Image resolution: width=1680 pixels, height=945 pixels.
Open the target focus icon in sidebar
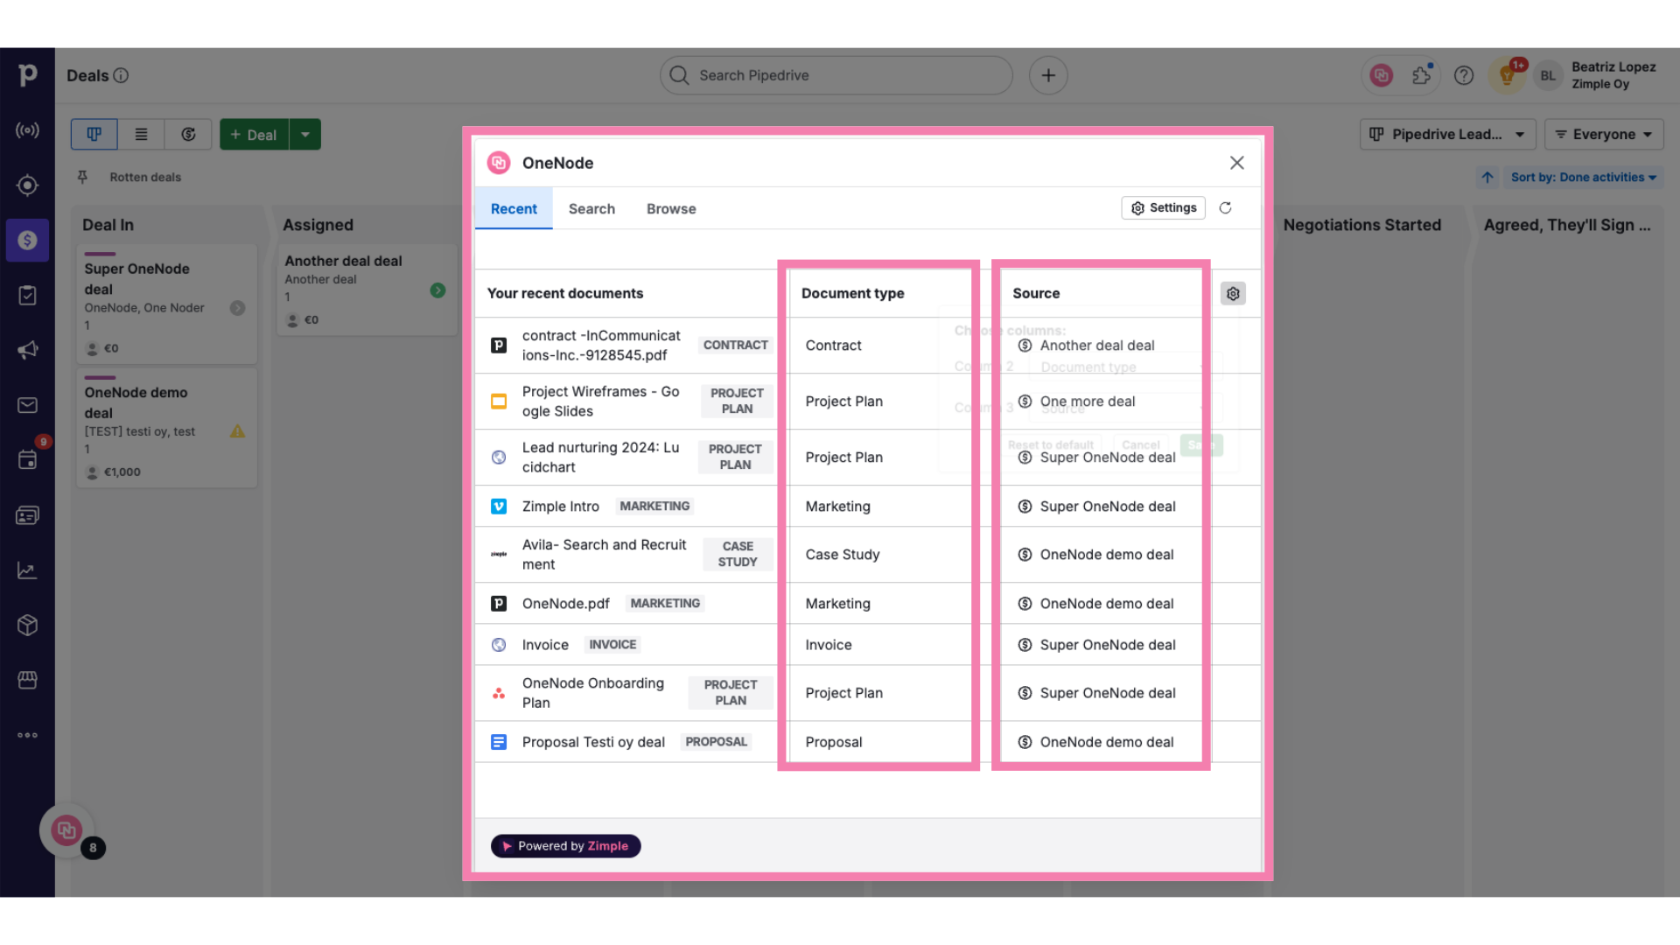coord(27,185)
